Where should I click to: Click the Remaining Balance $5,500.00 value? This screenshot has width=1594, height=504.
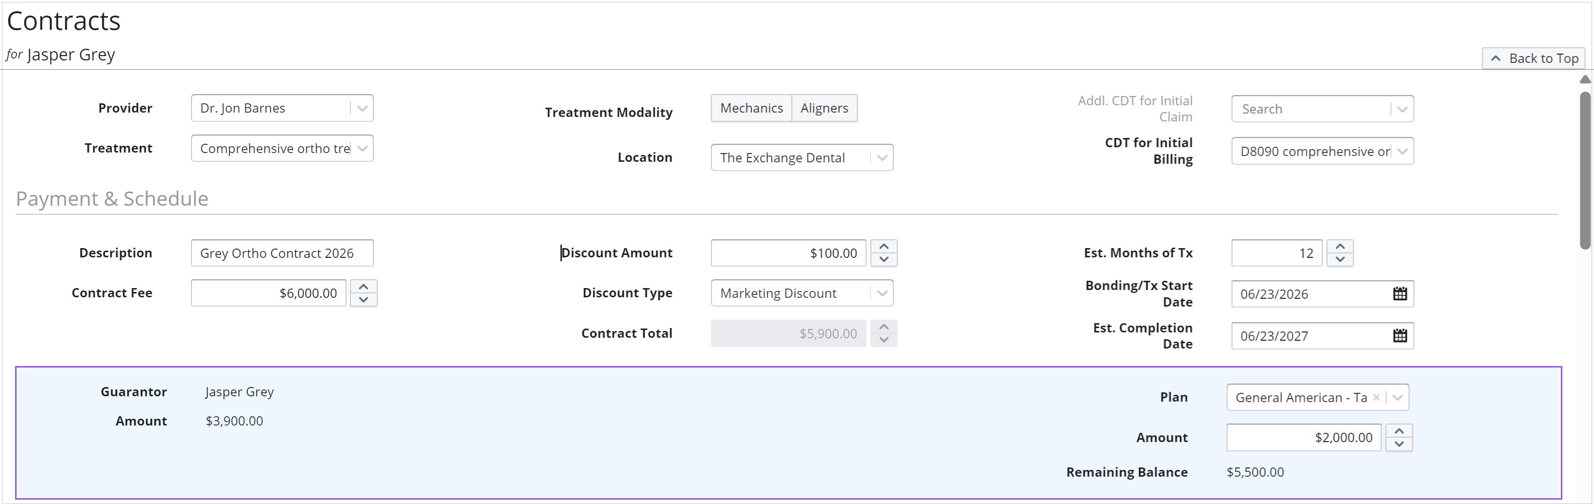pos(1255,472)
